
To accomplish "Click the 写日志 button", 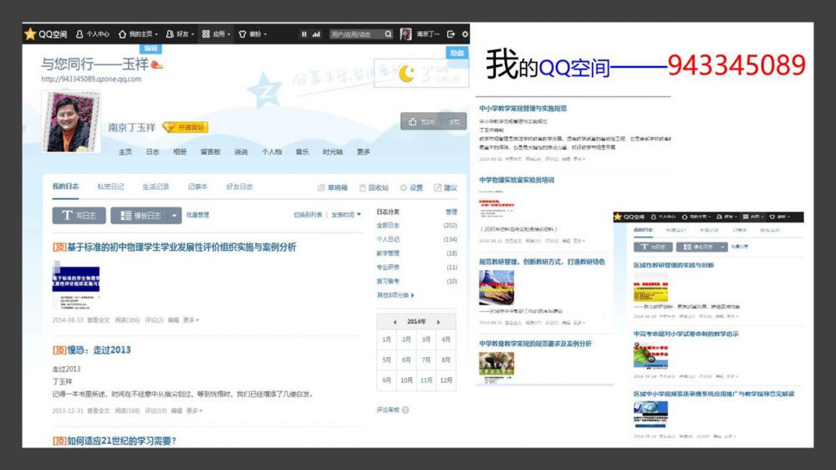I will [79, 215].
